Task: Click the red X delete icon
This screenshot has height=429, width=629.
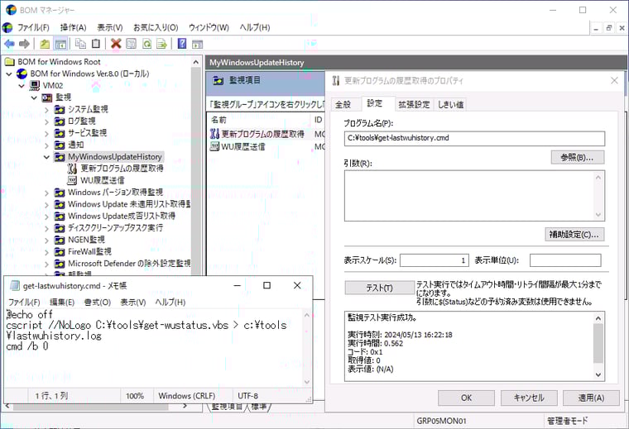Action: [x=116, y=44]
